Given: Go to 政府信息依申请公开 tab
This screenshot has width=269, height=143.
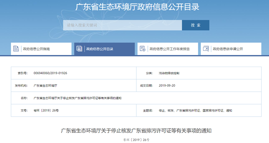Looking at the screenshot, I should pos(228,49).
